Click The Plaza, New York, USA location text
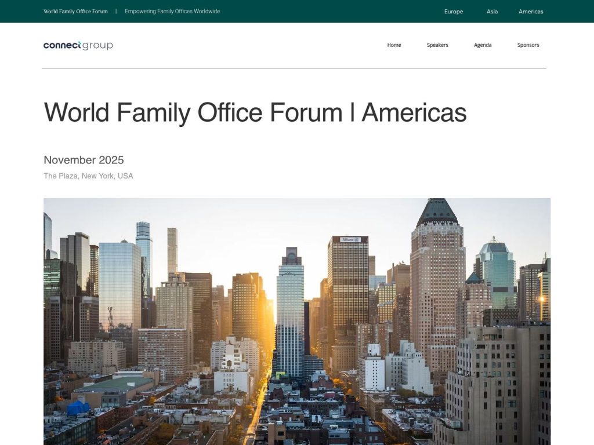594x445 pixels. point(88,176)
